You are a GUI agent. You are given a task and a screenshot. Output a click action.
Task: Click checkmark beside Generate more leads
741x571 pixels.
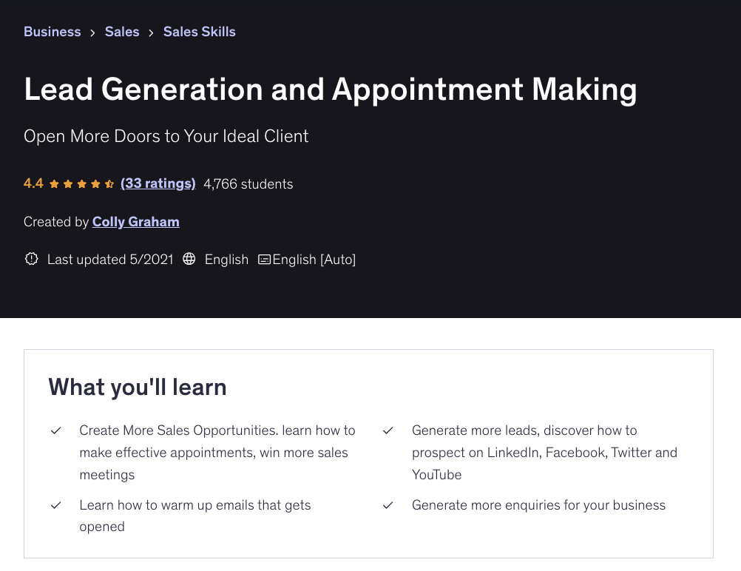pos(388,430)
